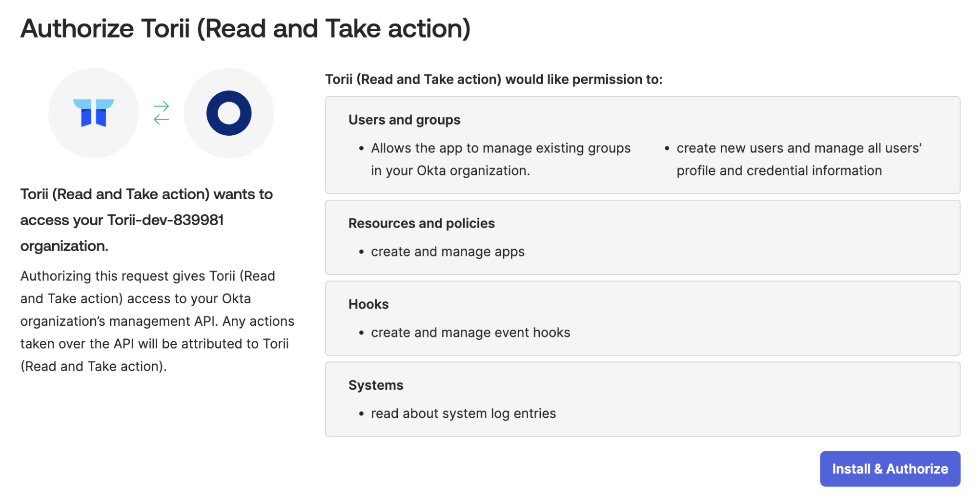Click the authorizing request description paragraph
Screen dimensions: 979x503
click(157, 321)
